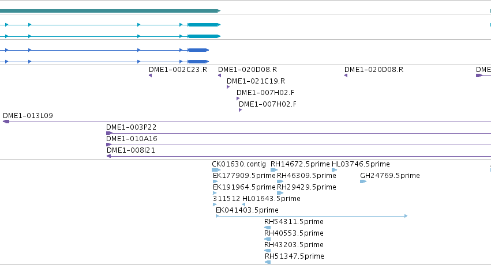The height and width of the screenshot is (265, 491).
Task: Click the EK041403.5prime label
Action: (x=247, y=210)
